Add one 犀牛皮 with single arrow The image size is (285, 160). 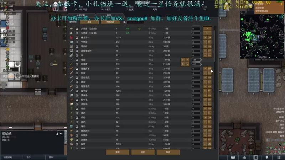[205, 91]
